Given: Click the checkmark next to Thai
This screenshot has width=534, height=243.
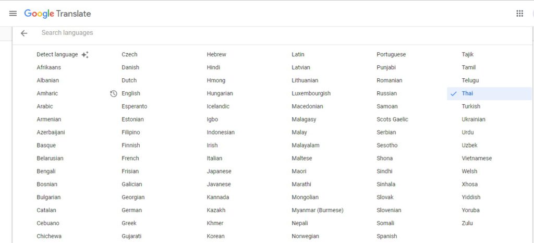Looking at the screenshot, I should (x=453, y=94).
